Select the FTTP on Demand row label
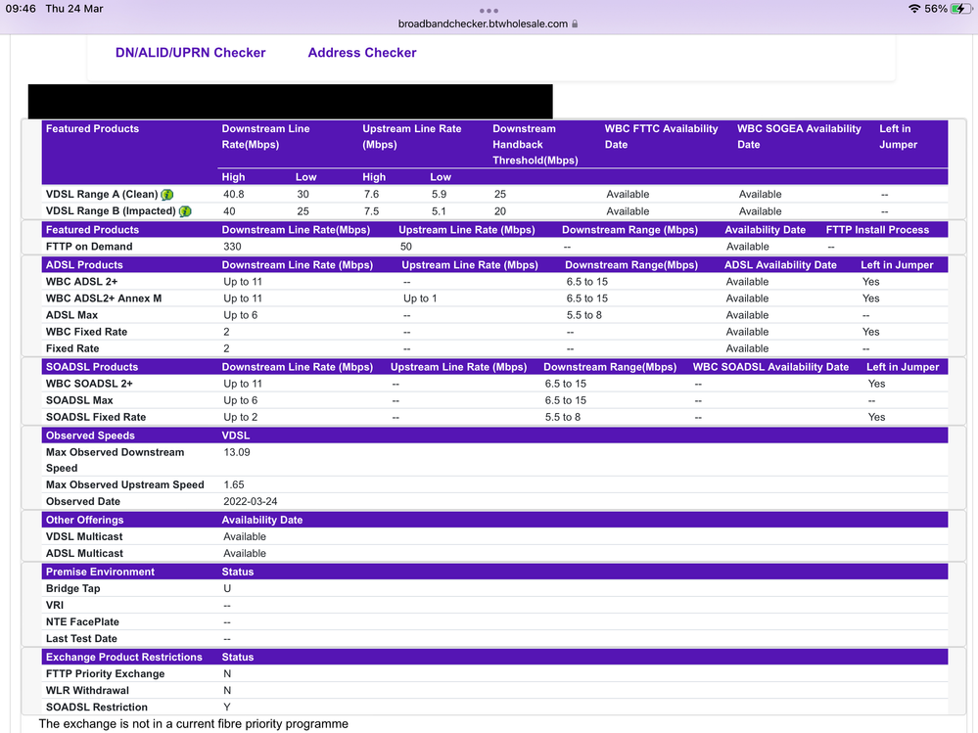 pyautogui.click(x=88, y=247)
